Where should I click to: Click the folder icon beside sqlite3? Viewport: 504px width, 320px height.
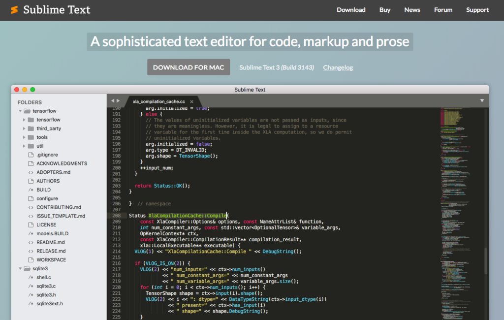(28, 268)
